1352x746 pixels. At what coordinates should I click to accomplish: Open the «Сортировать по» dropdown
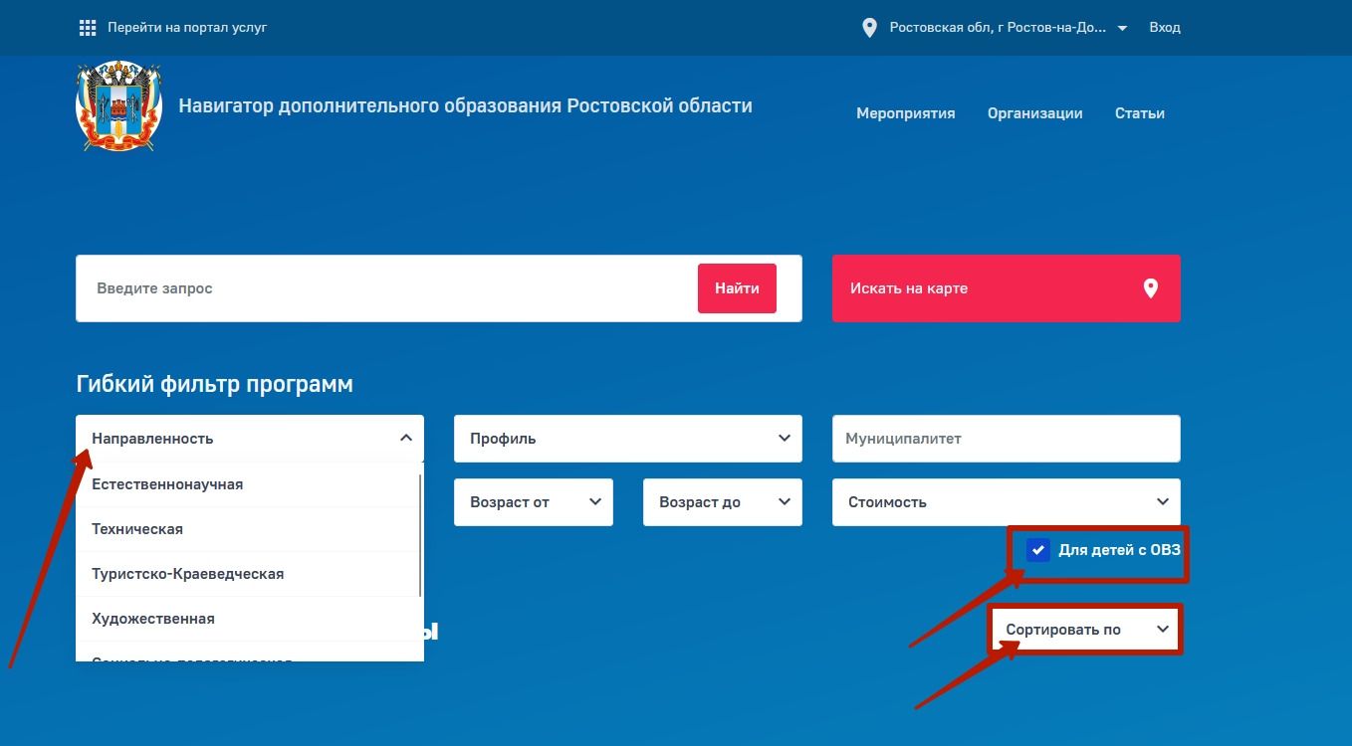point(1085,630)
